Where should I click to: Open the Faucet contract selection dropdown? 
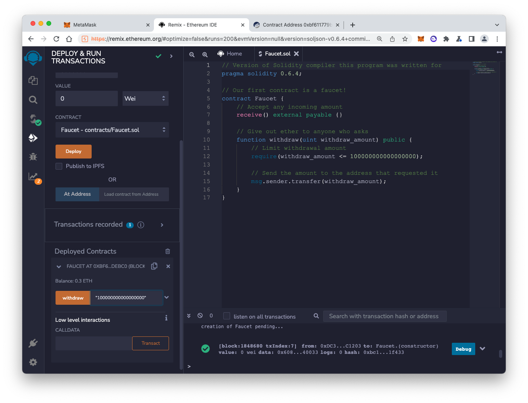(112, 130)
